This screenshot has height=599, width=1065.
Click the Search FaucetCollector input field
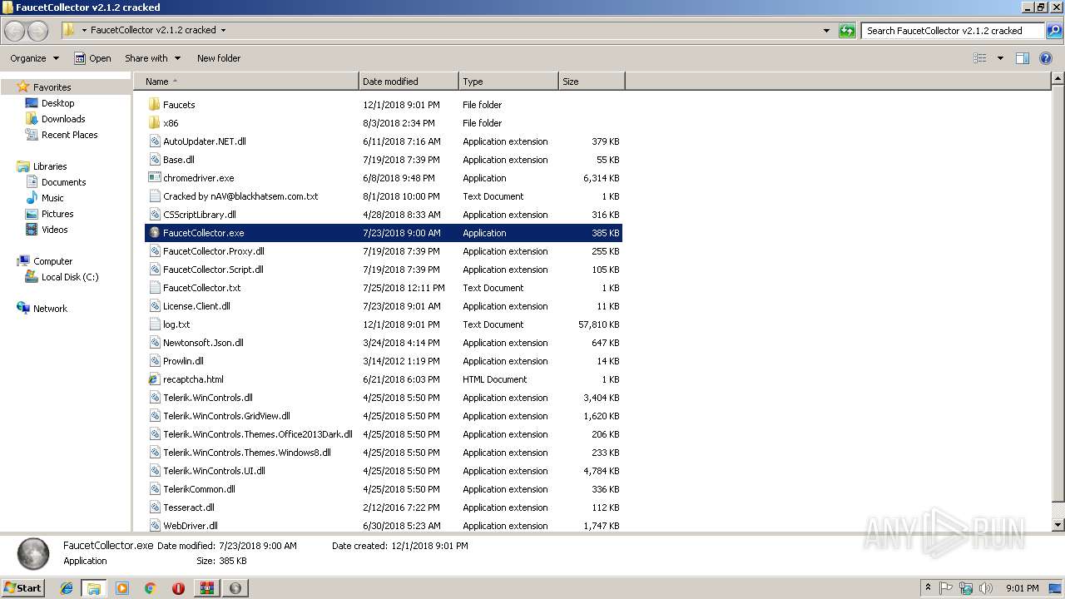click(953, 31)
